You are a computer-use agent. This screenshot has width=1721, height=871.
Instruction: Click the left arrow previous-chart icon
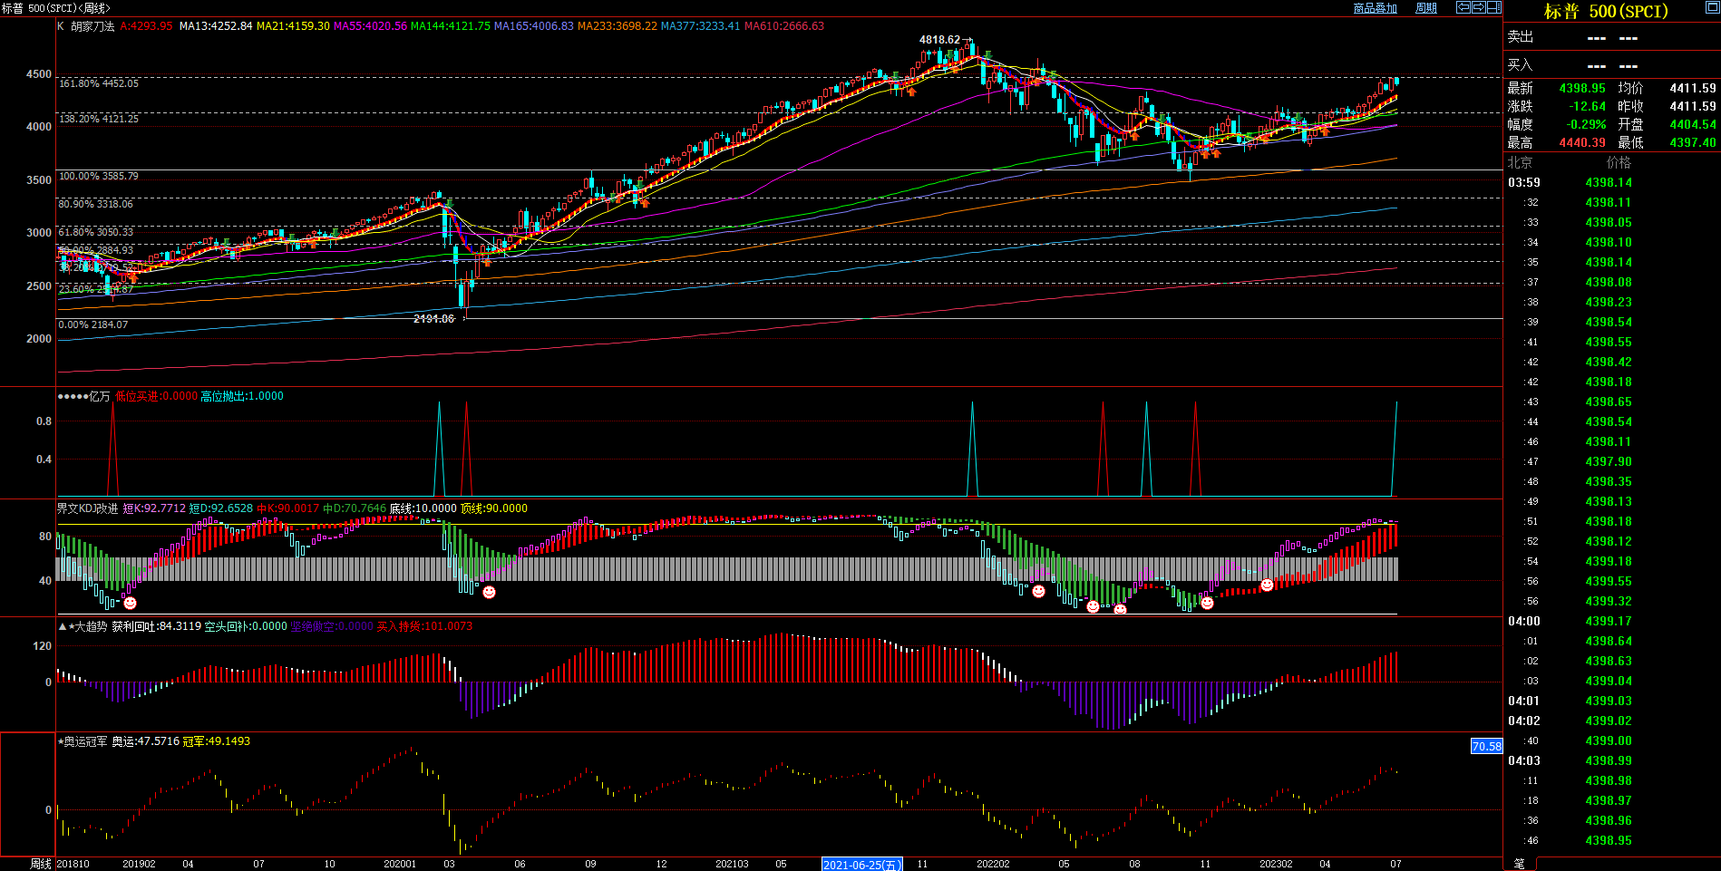pyautogui.click(x=1463, y=7)
